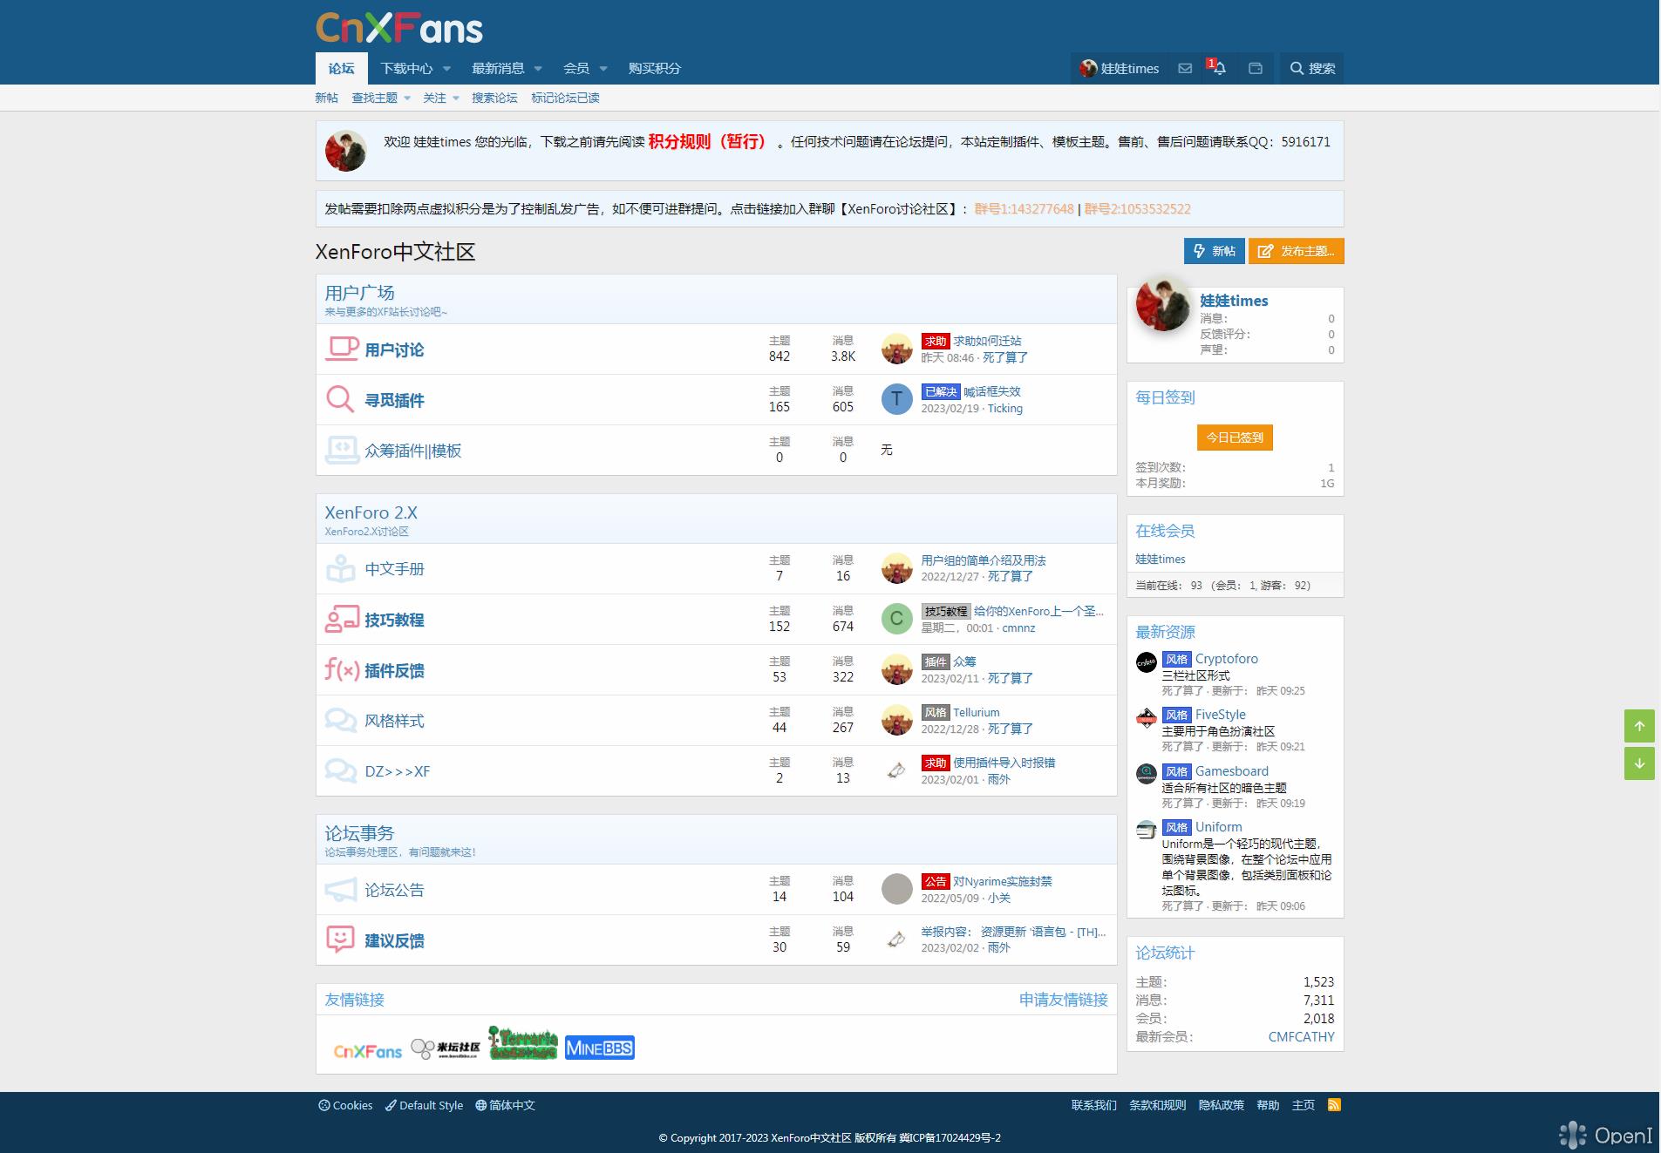1661x1153 pixels.
Task: Open the notification bell with badge
Action: click(x=1219, y=69)
